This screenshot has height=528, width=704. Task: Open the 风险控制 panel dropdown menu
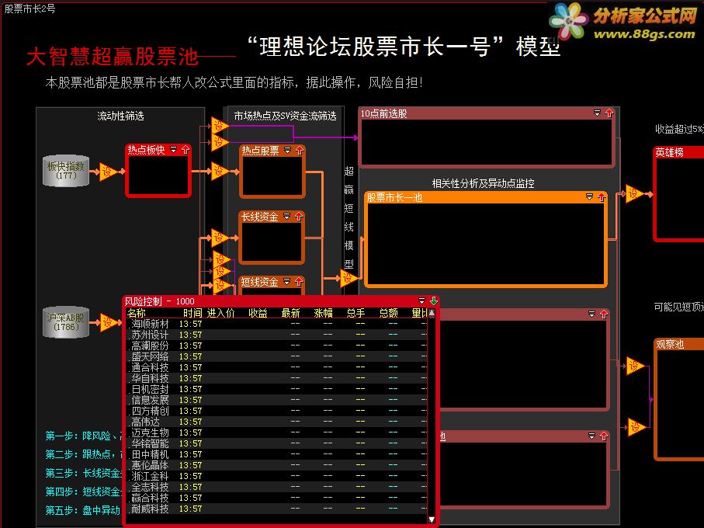point(421,300)
